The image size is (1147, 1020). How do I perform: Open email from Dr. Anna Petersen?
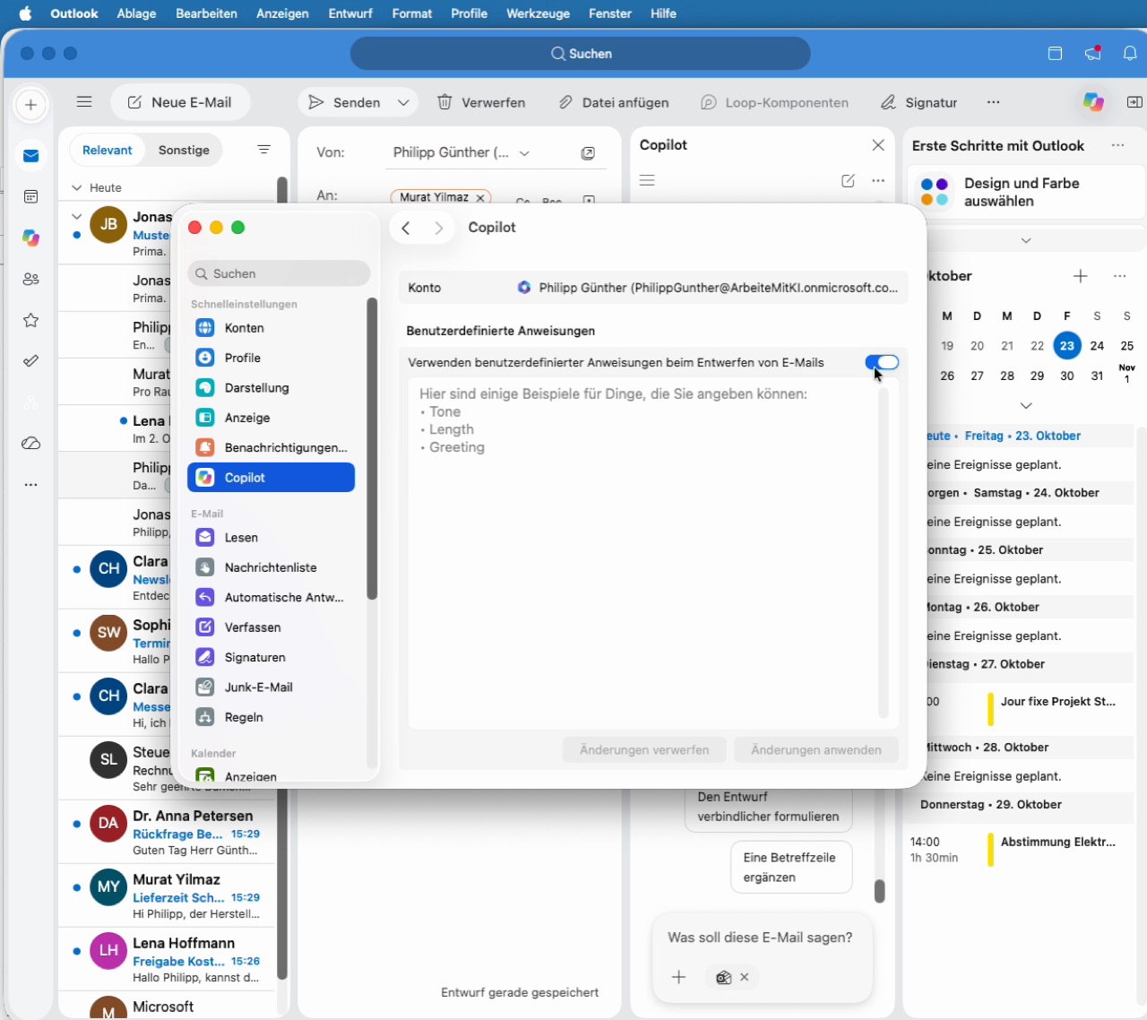click(x=167, y=833)
